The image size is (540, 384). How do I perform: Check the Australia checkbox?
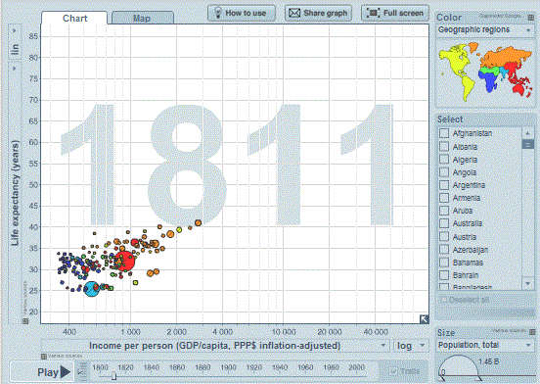pos(444,223)
